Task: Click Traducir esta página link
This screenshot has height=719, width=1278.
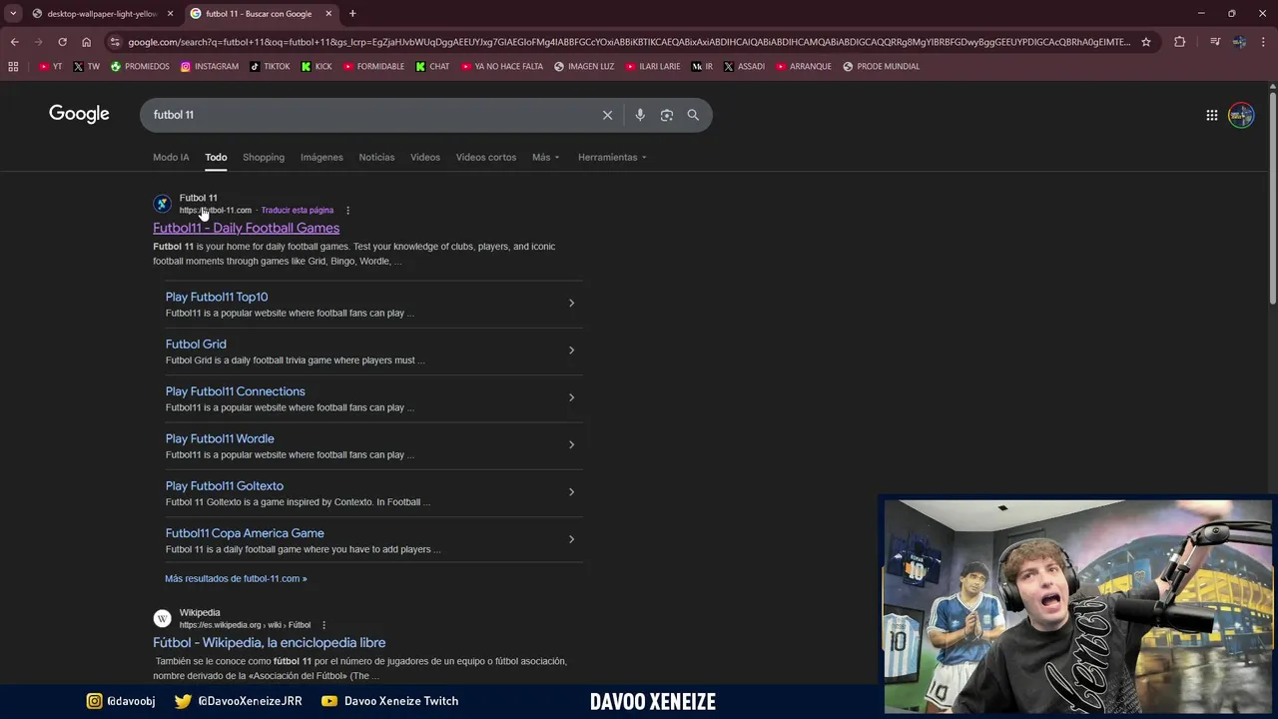Action: [298, 210]
